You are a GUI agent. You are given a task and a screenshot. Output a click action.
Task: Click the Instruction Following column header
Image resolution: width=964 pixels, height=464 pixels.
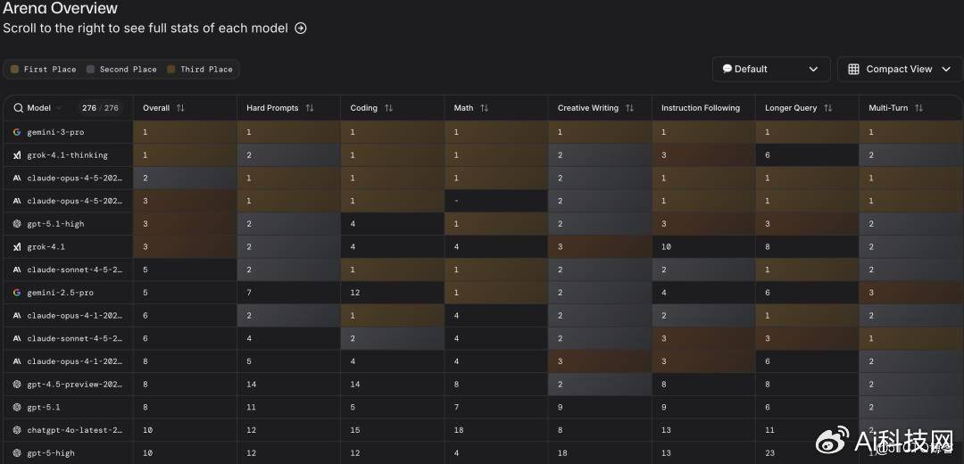coord(700,108)
